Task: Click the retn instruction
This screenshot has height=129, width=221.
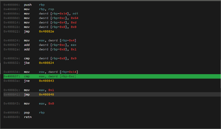Action: (x=28, y=117)
